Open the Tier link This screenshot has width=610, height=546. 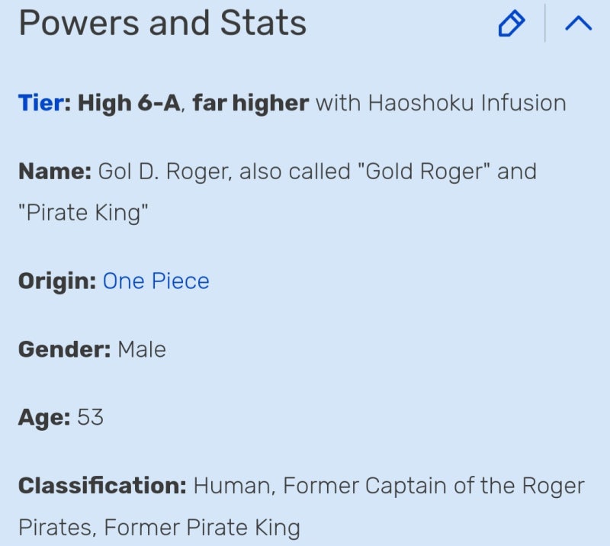click(40, 102)
